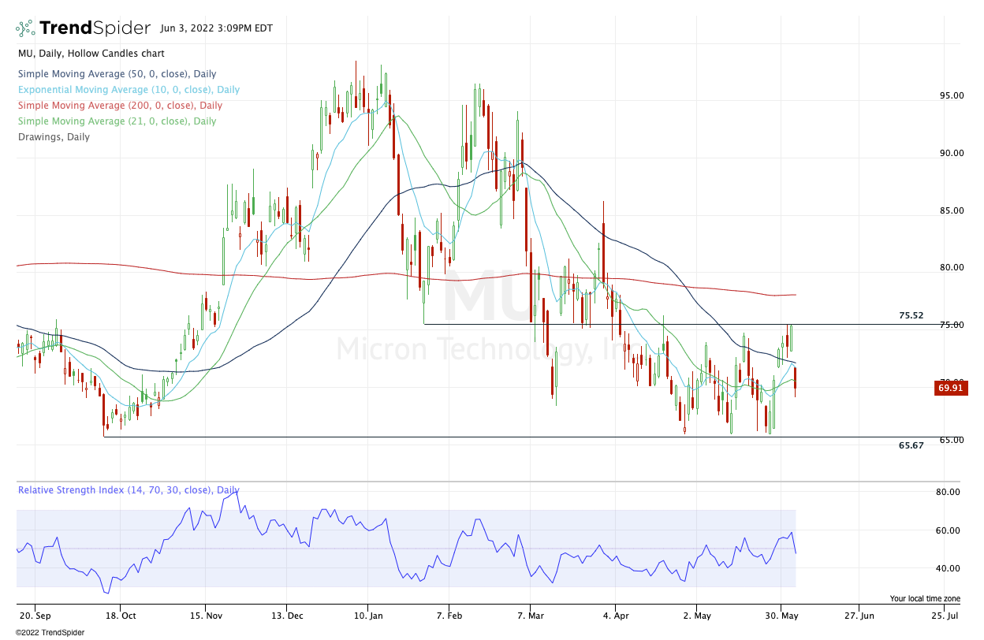
Task: Select the green Simple Moving Average 21 legend
Action: [x=117, y=121]
